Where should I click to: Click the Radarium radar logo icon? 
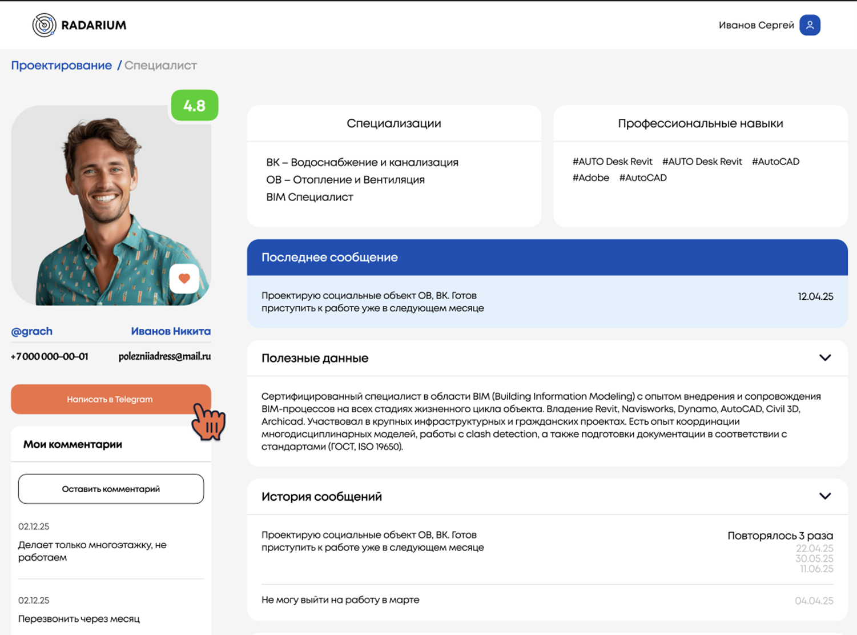click(x=44, y=25)
